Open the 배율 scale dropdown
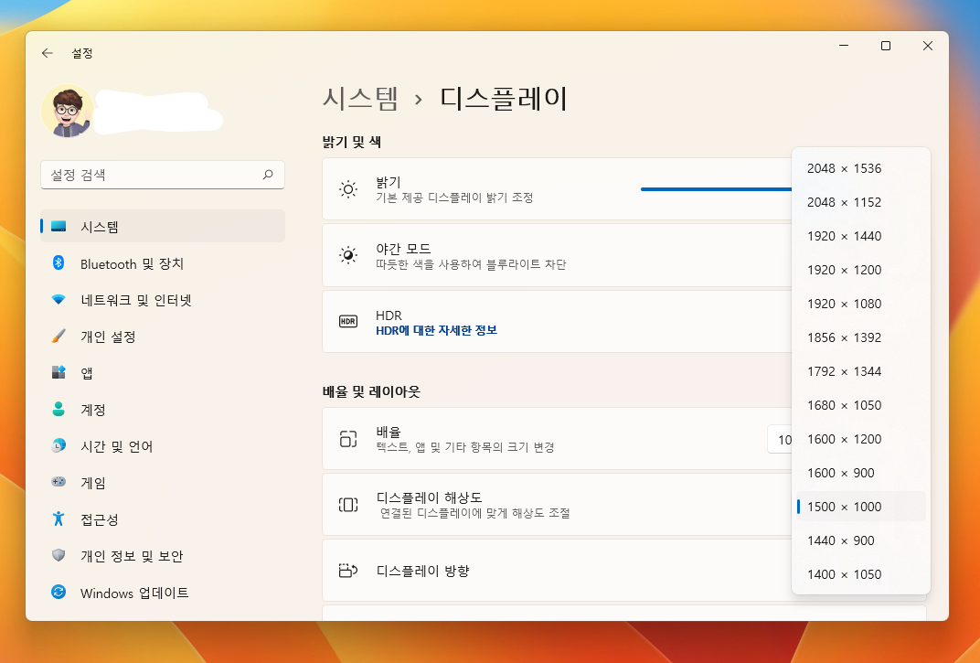This screenshot has width=980, height=663. click(x=780, y=440)
